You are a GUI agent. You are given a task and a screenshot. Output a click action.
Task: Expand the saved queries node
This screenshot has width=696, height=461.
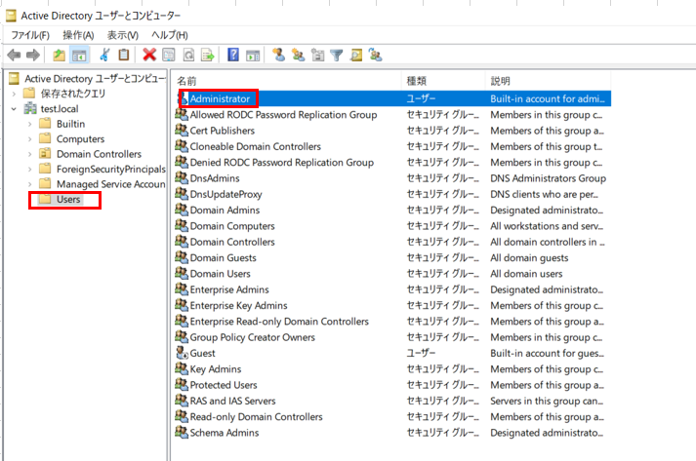click(14, 94)
